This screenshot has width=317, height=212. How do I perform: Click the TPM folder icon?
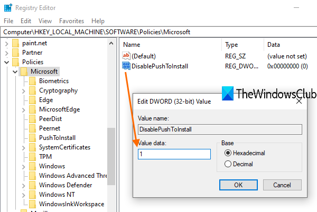point(33,157)
